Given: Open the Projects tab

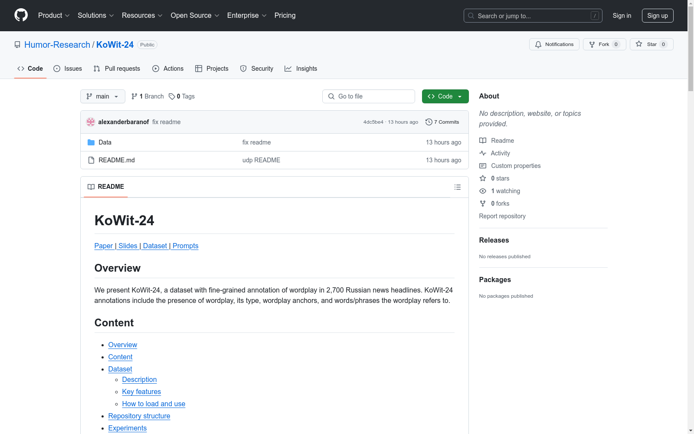Looking at the screenshot, I should [x=212, y=69].
